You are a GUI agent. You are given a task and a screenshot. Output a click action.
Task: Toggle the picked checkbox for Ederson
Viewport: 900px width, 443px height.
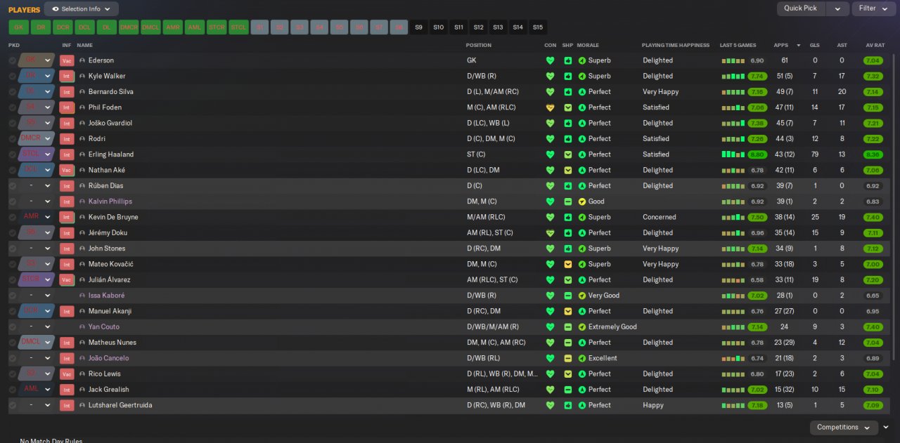coord(12,60)
